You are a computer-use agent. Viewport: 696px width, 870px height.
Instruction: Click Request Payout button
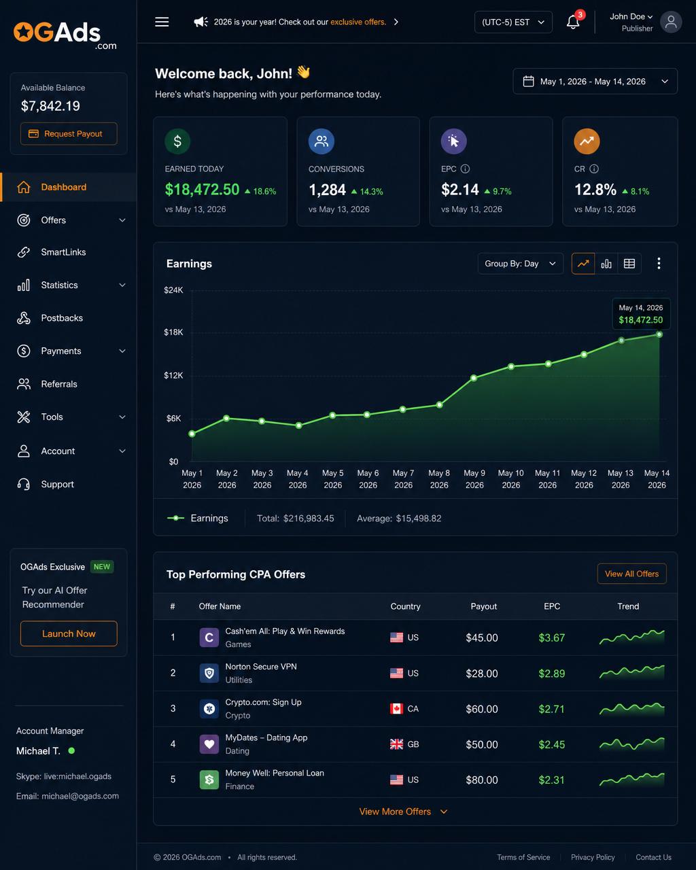(x=69, y=134)
